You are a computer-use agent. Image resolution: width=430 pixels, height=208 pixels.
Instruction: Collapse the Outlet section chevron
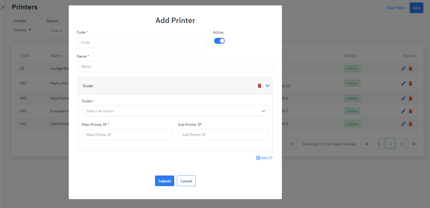click(268, 86)
